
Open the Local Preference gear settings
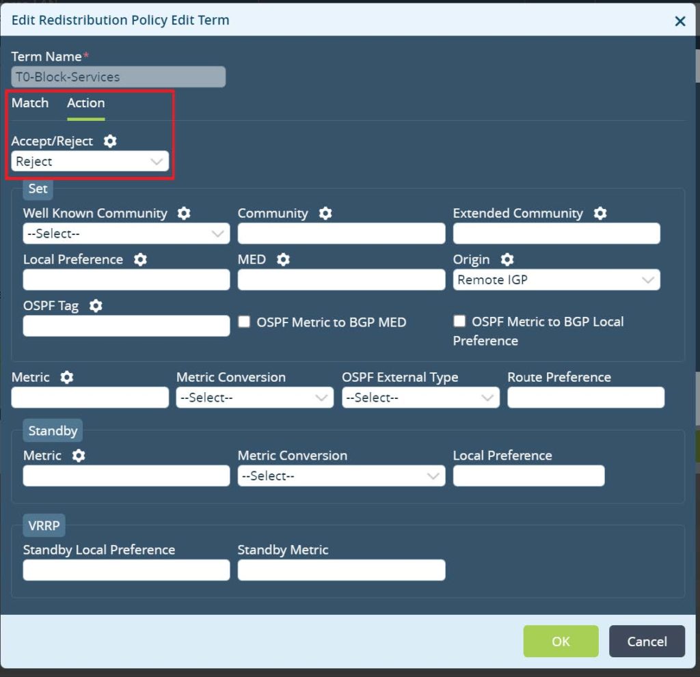[142, 260]
